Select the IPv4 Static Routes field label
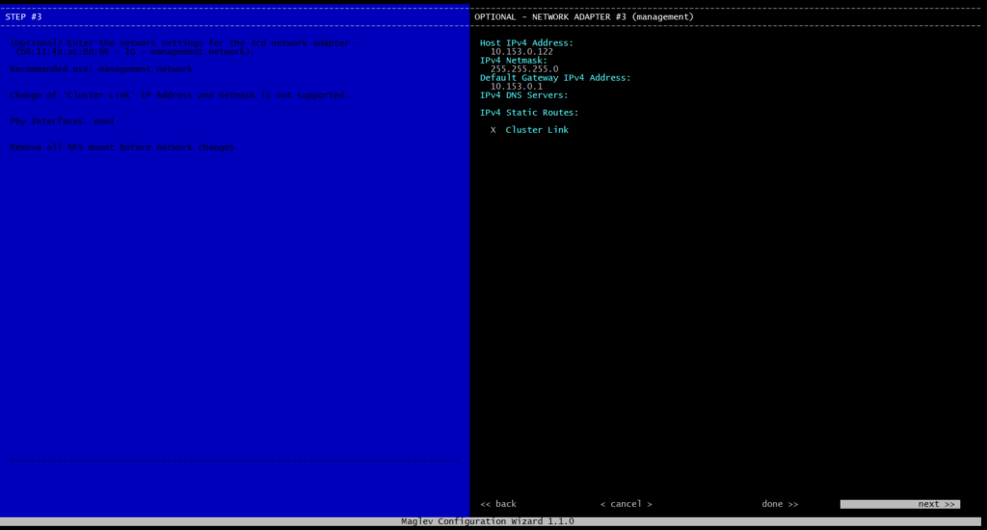 (x=529, y=113)
